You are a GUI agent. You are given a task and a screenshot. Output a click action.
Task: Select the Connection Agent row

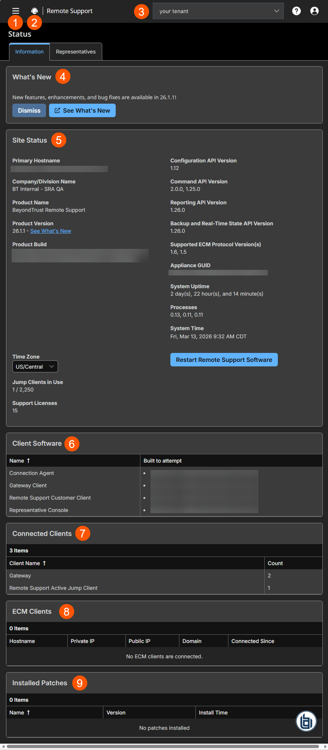point(164,473)
